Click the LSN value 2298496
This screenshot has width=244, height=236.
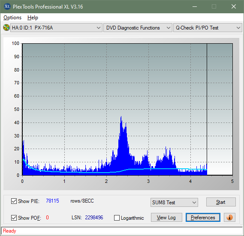pos(94,217)
